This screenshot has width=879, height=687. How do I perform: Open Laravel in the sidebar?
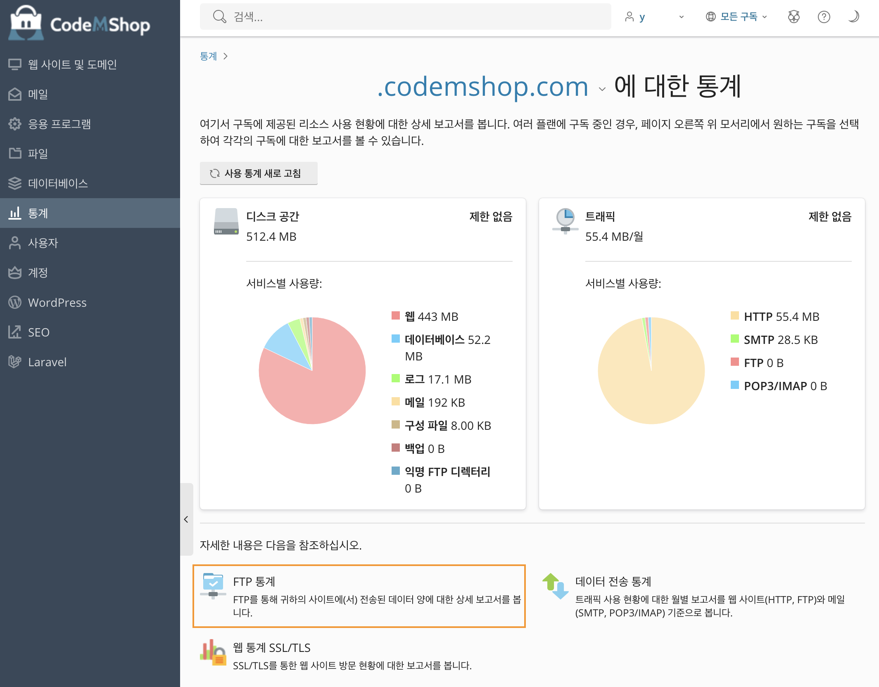[x=47, y=362]
